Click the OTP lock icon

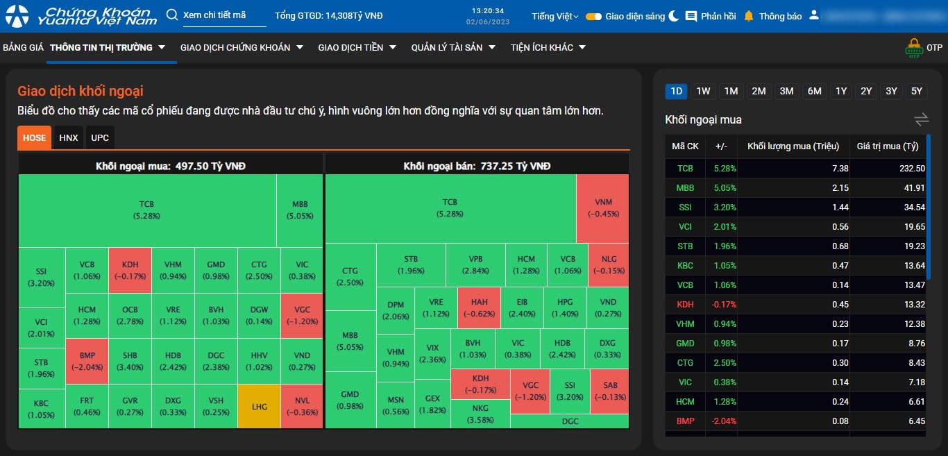pos(914,48)
